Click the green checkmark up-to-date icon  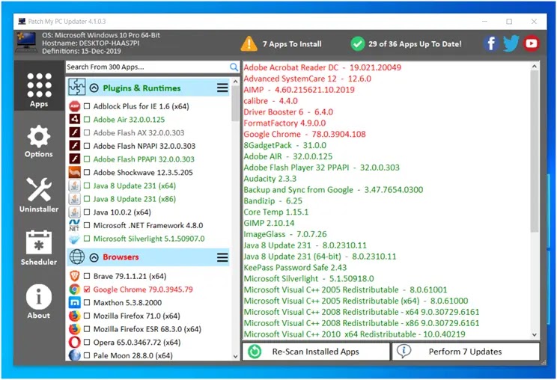click(357, 43)
